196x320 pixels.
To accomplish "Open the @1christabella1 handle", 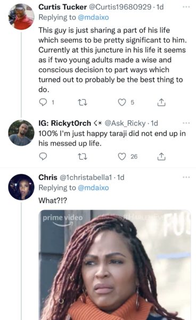I will [x=86, y=177].
